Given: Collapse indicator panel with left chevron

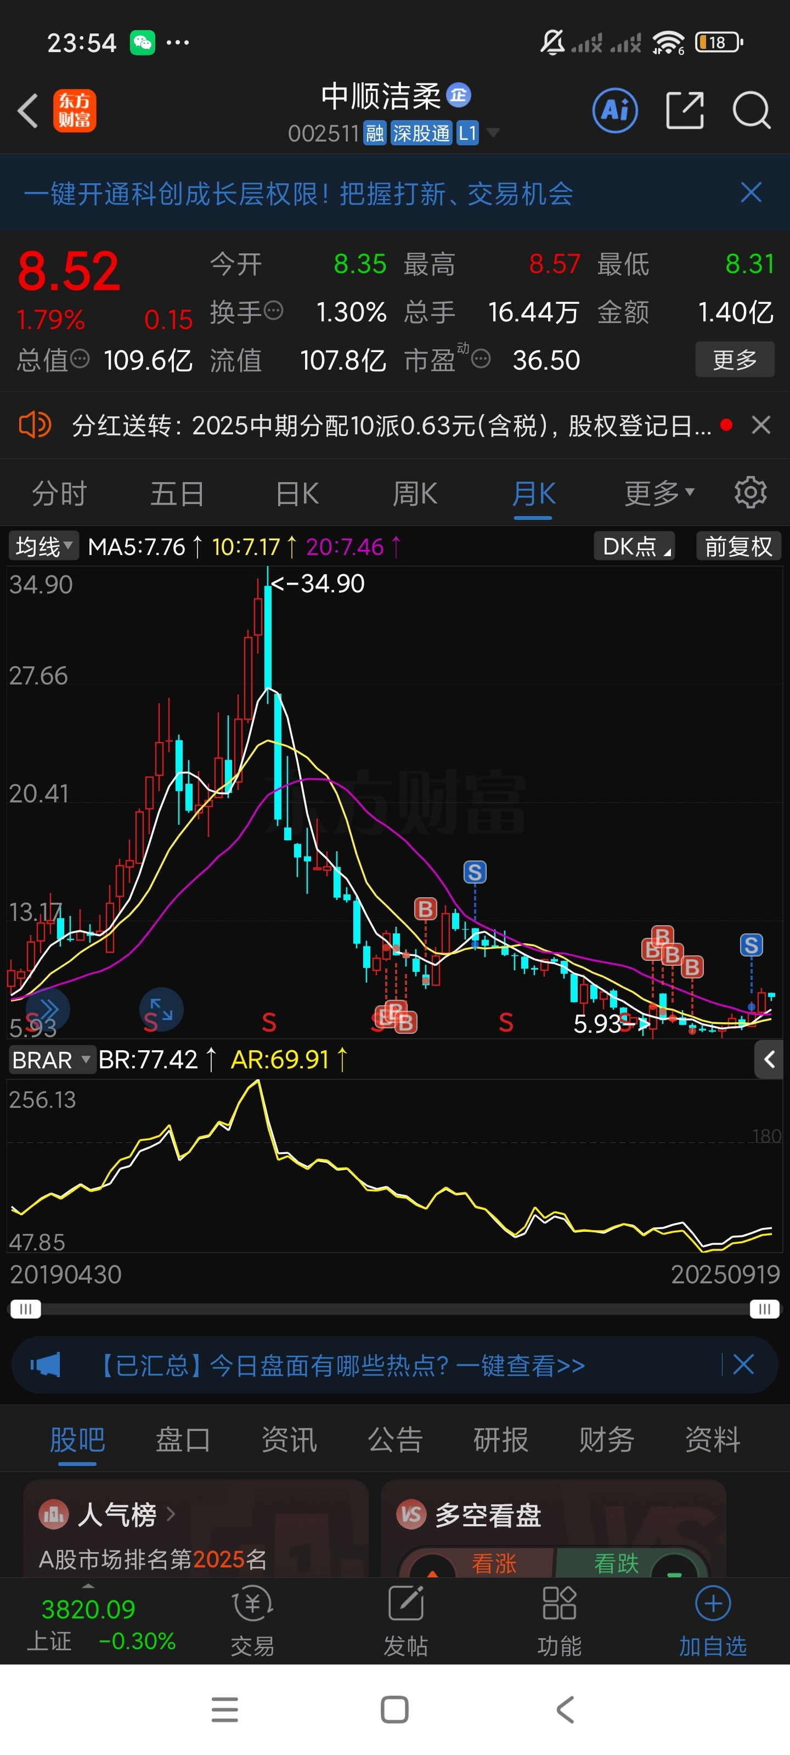Looking at the screenshot, I should [769, 1060].
